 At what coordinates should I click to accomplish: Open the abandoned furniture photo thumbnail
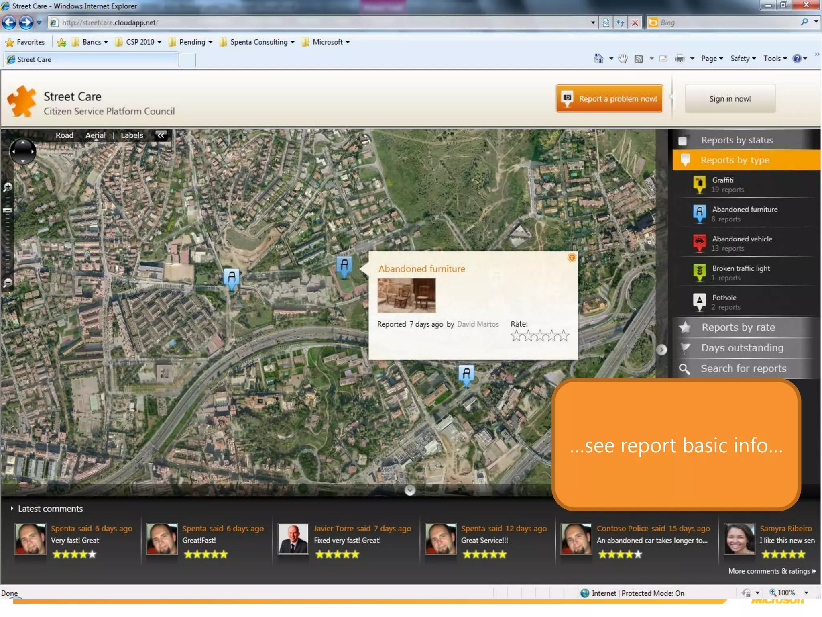coord(406,295)
